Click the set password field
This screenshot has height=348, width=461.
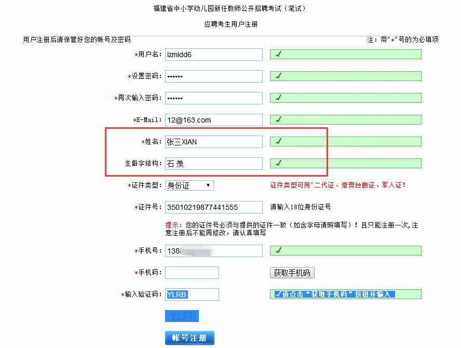click(213, 76)
